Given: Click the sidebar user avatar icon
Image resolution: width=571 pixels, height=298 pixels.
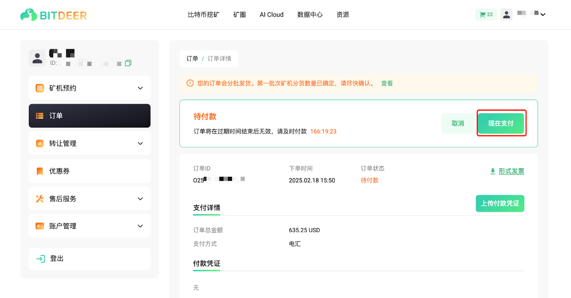Looking at the screenshot, I should click(37, 58).
